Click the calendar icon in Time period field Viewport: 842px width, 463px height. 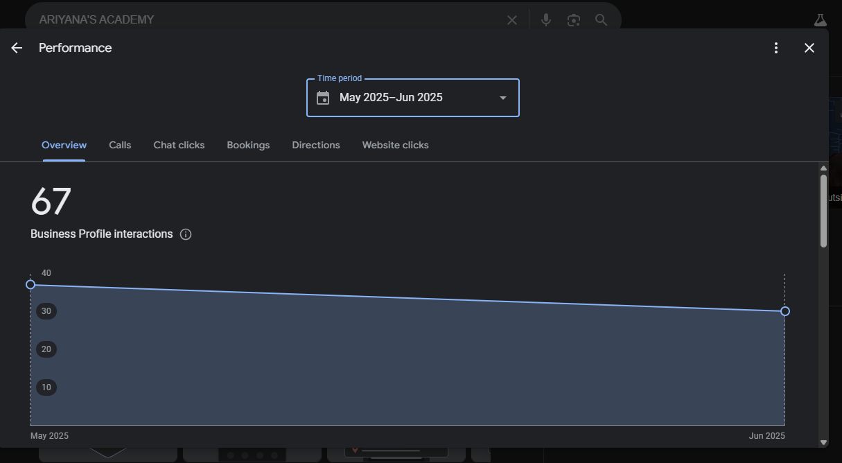point(323,98)
